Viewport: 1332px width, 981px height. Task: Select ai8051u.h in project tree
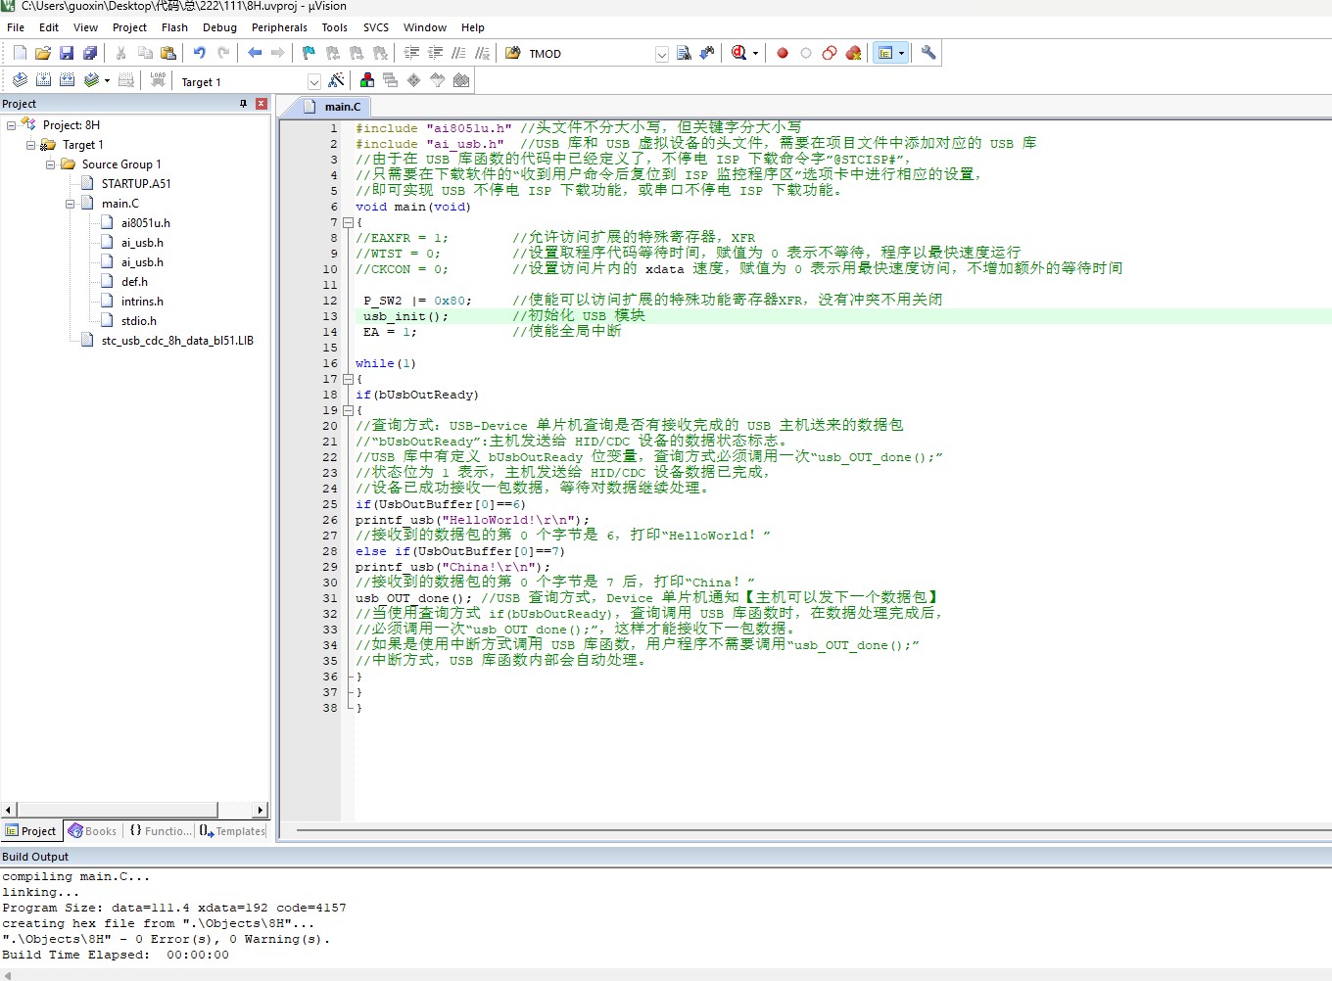[145, 223]
